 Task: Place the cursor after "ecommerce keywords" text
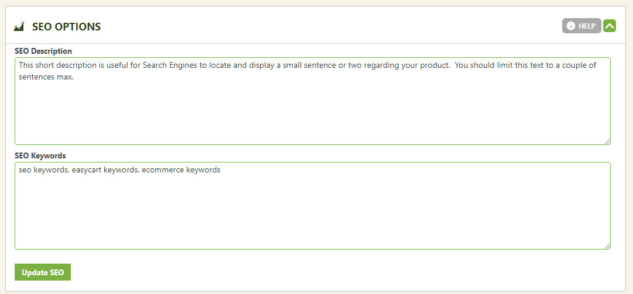coord(221,170)
